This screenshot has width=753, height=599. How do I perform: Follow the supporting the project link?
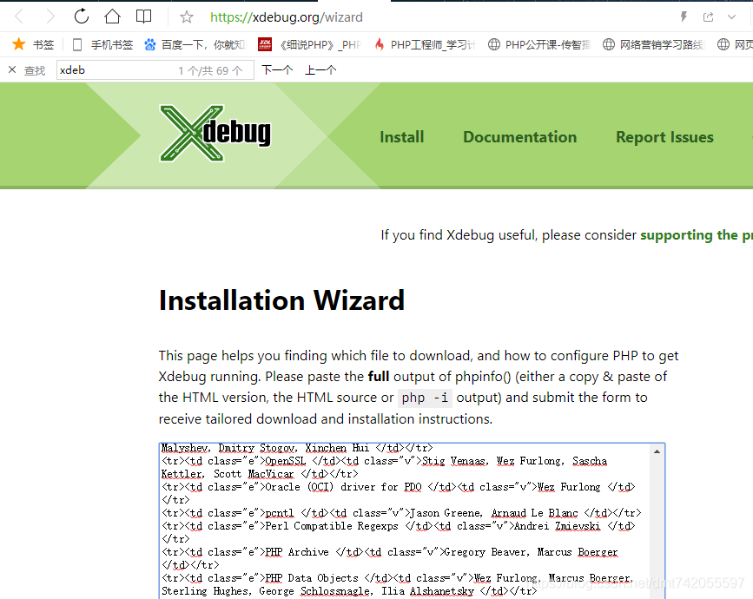[x=697, y=235]
